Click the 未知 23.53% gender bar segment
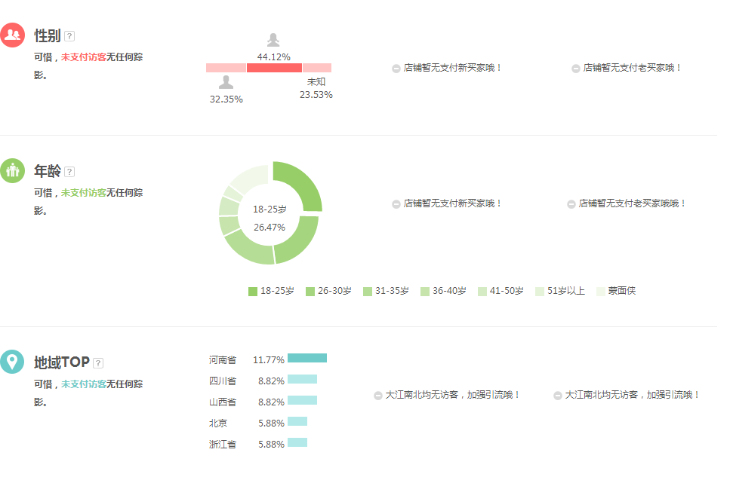Image resolution: width=730 pixels, height=477 pixels. (x=317, y=68)
